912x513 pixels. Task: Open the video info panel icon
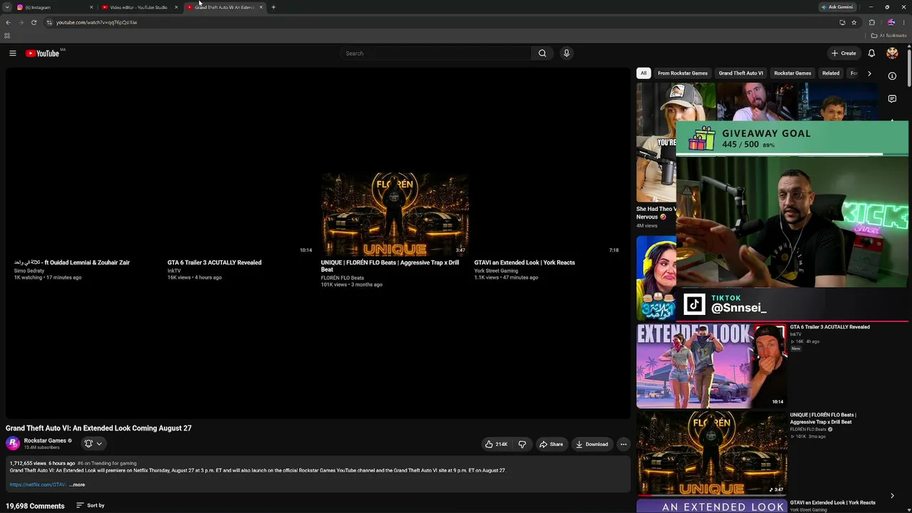coord(892,76)
